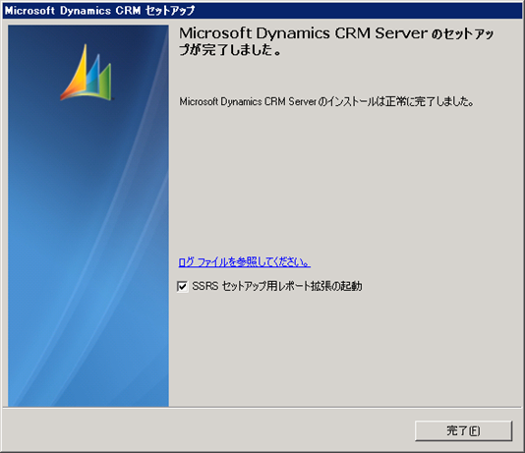Open the ログ ファイルを参照してください link

point(244,262)
